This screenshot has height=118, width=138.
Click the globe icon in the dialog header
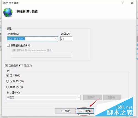click(x=8, y=12)
